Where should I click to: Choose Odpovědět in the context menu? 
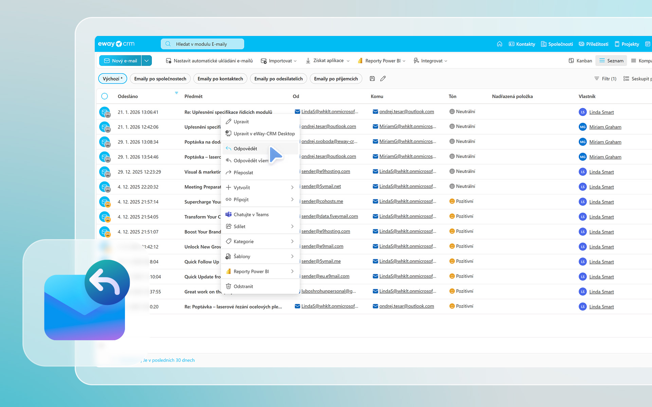point(245,149)
